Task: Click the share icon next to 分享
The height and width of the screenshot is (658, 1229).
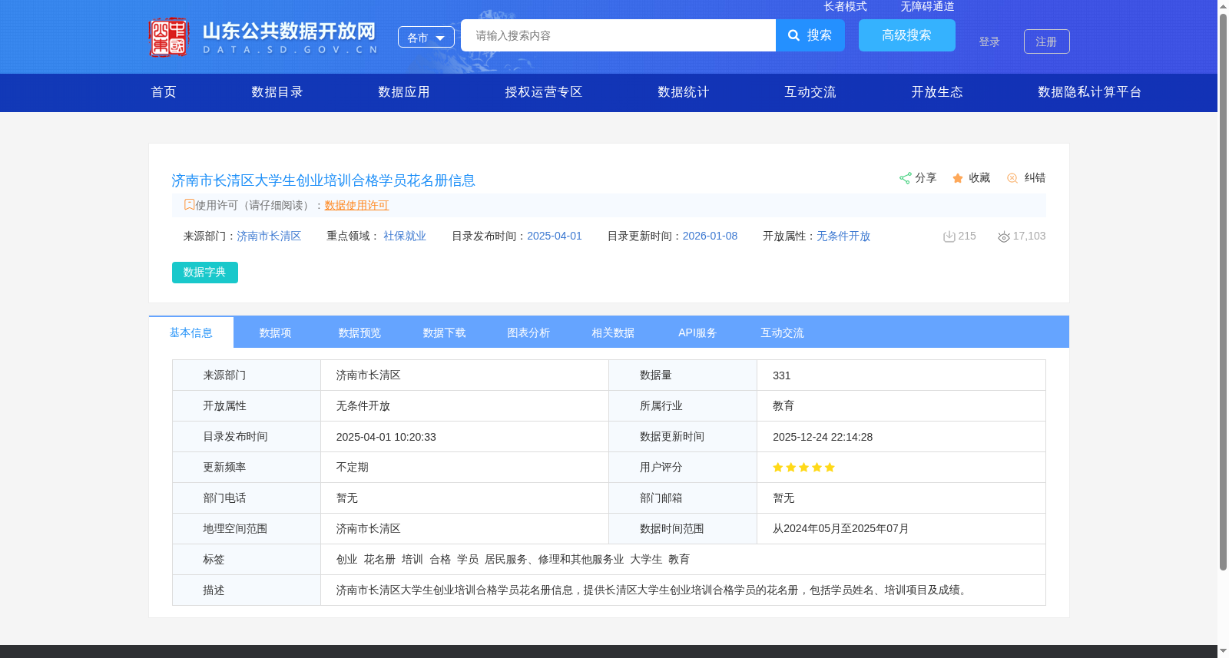Action: coord(906,178)
